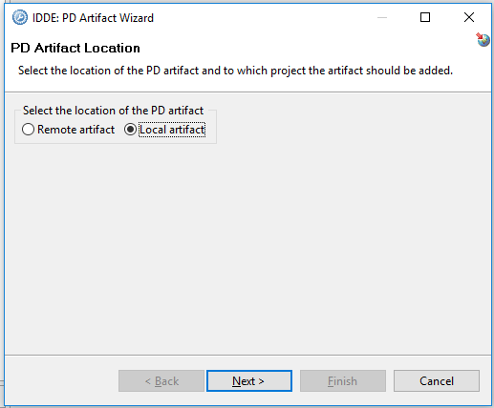Go to next step with Next >
Screen dimensions: 494x408
(249, 380)
